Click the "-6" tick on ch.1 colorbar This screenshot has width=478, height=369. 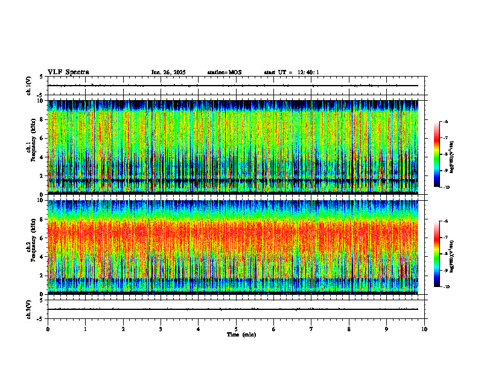(445, 122)
